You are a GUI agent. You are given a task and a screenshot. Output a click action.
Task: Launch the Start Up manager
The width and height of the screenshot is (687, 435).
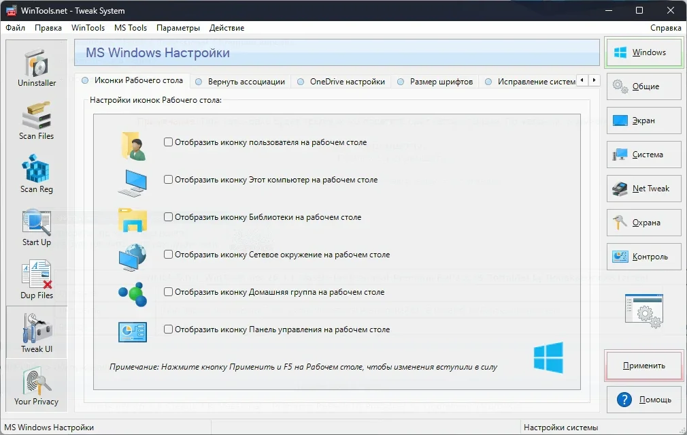click(37, 227)
